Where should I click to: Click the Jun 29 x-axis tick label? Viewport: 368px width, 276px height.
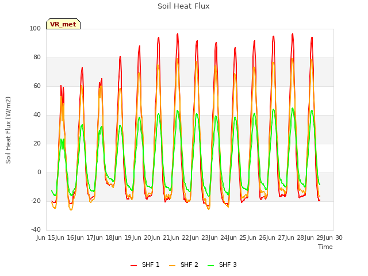[x=315, y=237]
